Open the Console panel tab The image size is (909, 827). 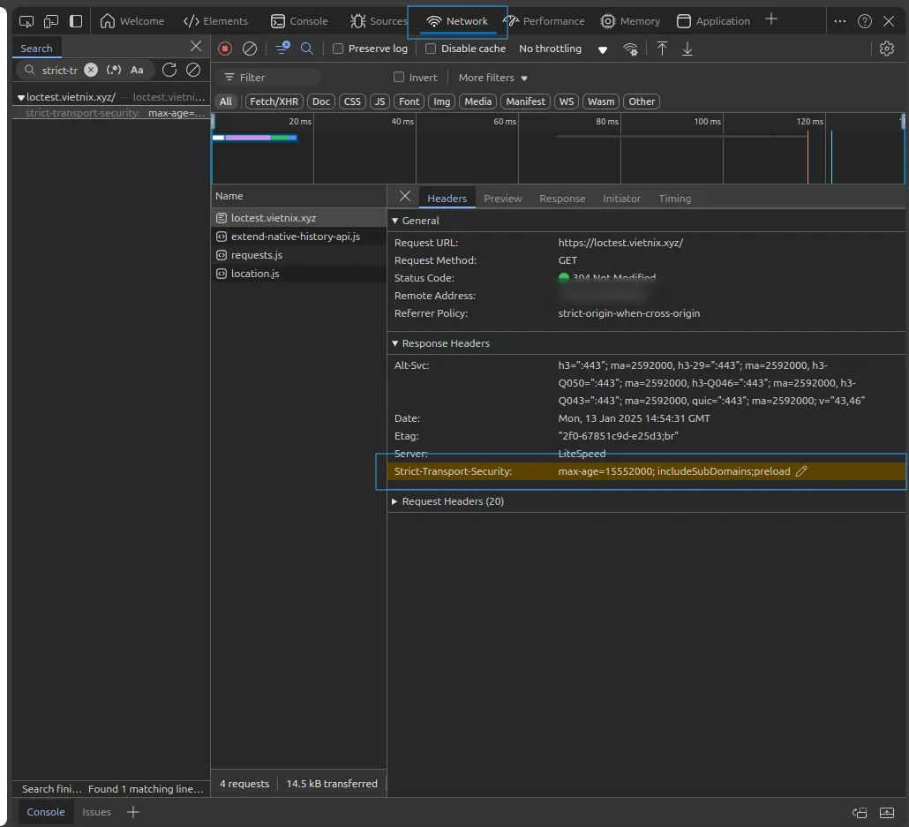(x=299, y=21)
